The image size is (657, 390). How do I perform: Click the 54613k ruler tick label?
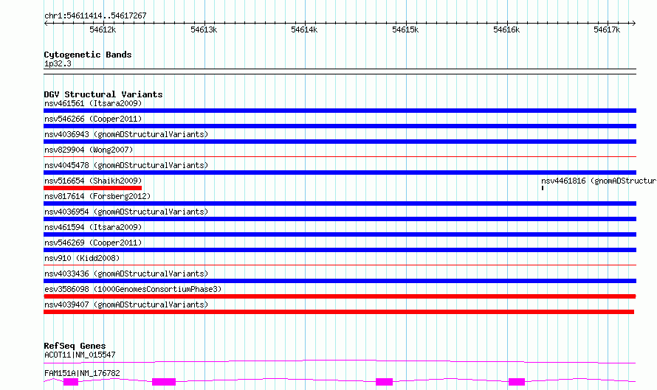pos(204,29)
